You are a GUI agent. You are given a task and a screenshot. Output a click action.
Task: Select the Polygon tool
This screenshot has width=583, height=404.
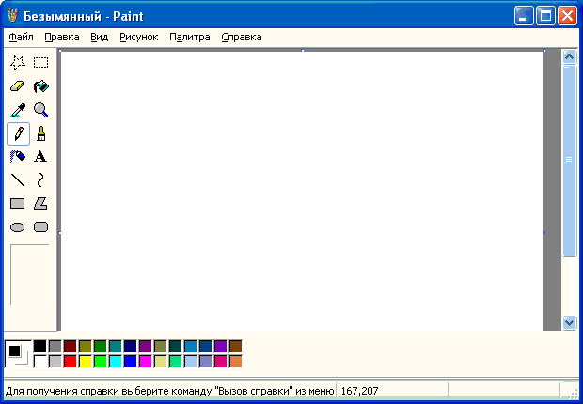[40, 204]
